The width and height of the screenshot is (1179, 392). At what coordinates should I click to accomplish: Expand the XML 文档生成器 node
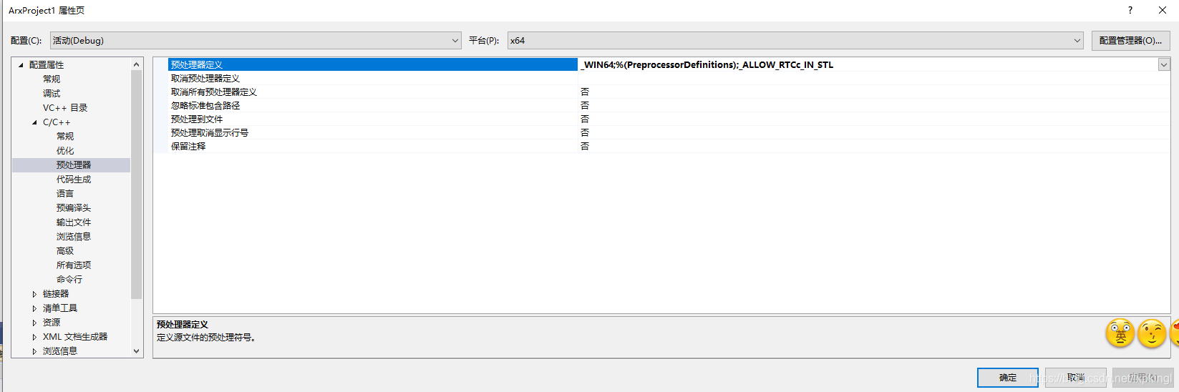(34, 337)
